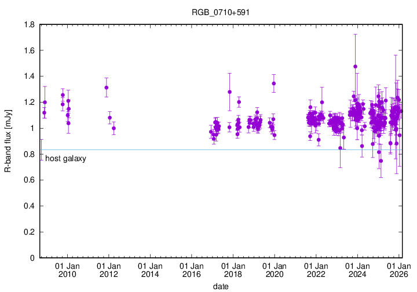The height and width of the screenshot is (292, 417).
Task: Click the highest data point near 2024
Action: pos(355,66)
